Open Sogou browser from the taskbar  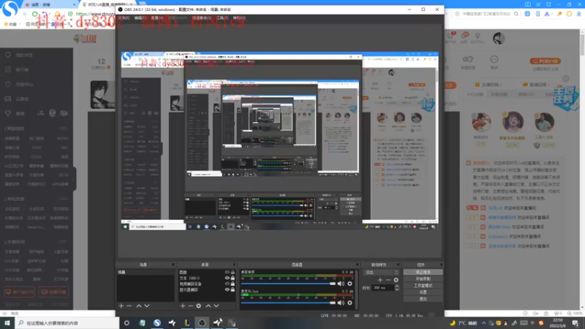coord(157,322)
